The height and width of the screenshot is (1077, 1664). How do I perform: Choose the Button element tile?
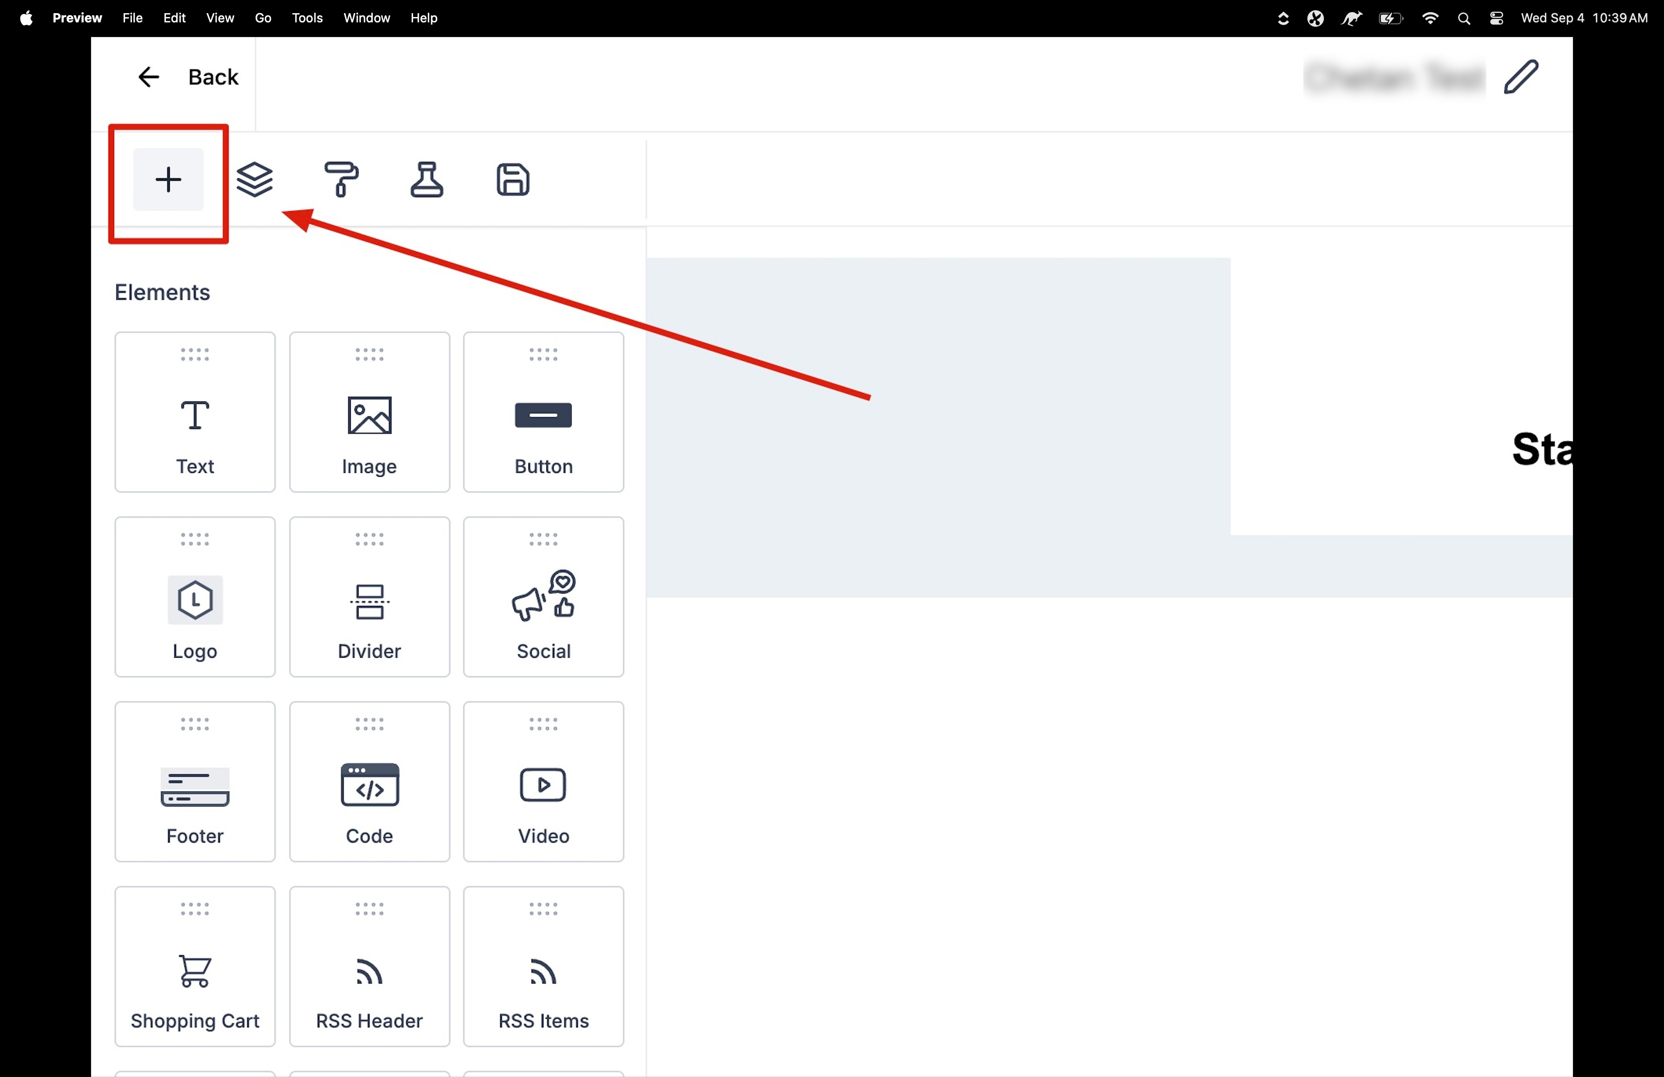(x=543, y=413)
